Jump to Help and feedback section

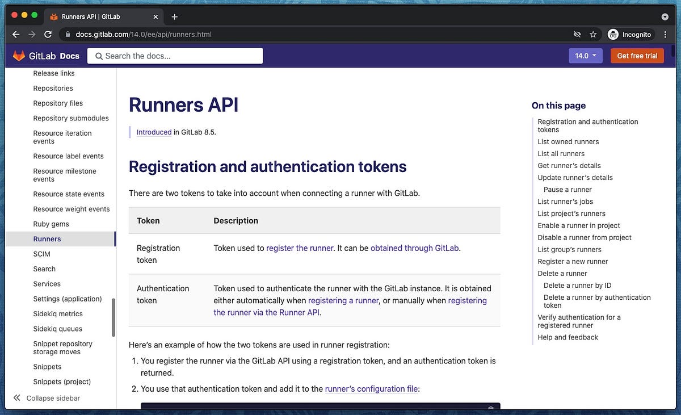567,337
